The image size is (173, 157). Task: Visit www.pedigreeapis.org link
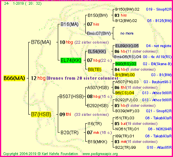[100, 154]
